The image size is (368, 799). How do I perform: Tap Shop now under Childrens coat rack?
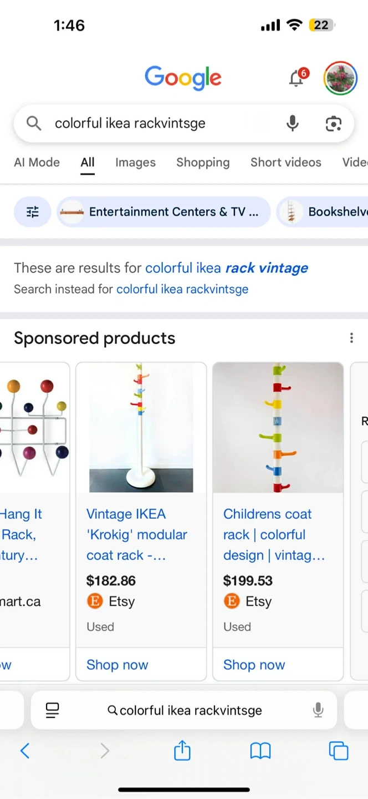click(x=254, y=665)
